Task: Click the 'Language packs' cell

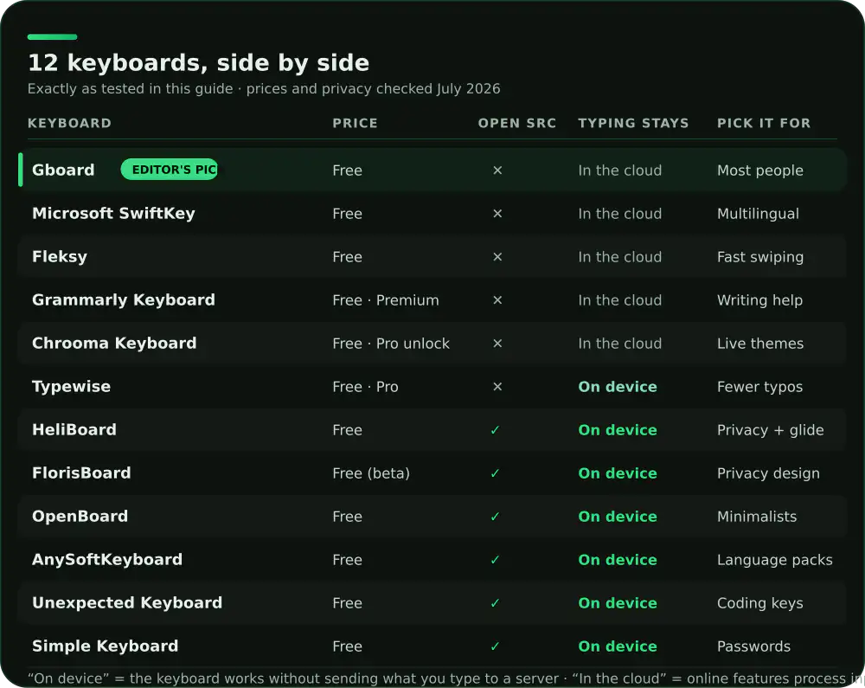Action: click(774, 559)
